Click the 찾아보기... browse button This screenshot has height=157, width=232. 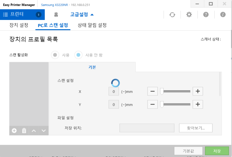tap(196, 128)
